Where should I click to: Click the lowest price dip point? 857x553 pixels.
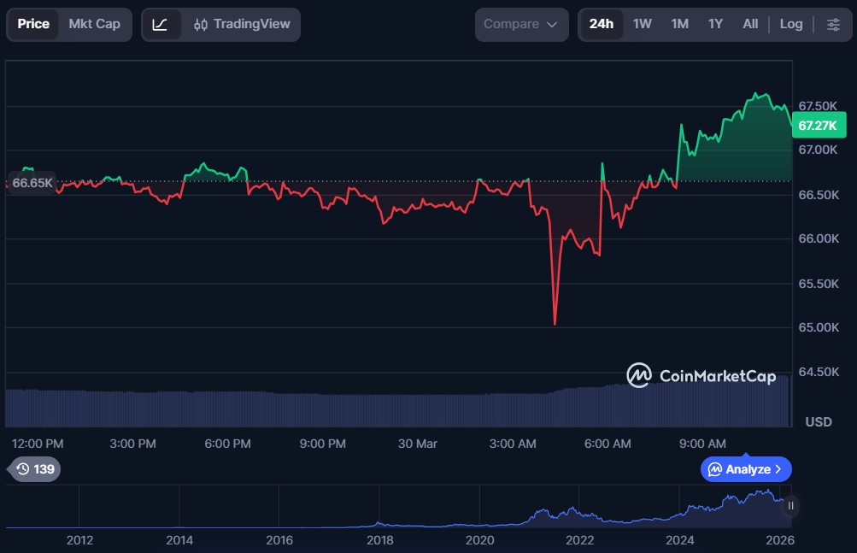(555, 324)
